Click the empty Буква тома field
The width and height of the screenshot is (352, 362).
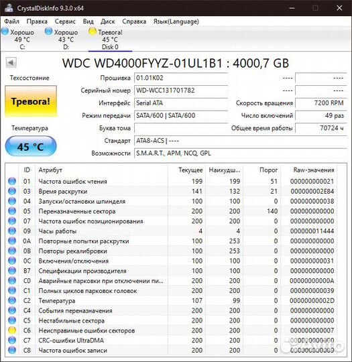180,128
